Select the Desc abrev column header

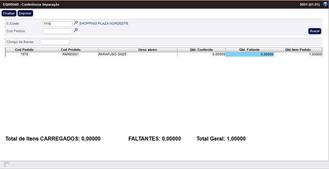(138, 50)
